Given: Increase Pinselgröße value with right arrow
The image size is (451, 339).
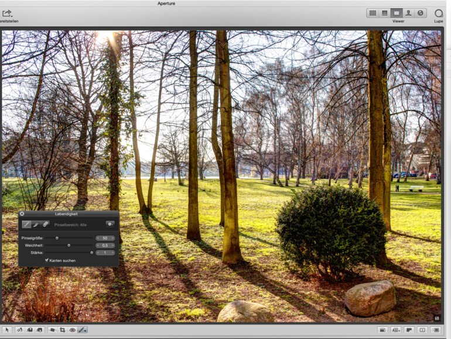Looking at the screenshot, I should (112, 238).
